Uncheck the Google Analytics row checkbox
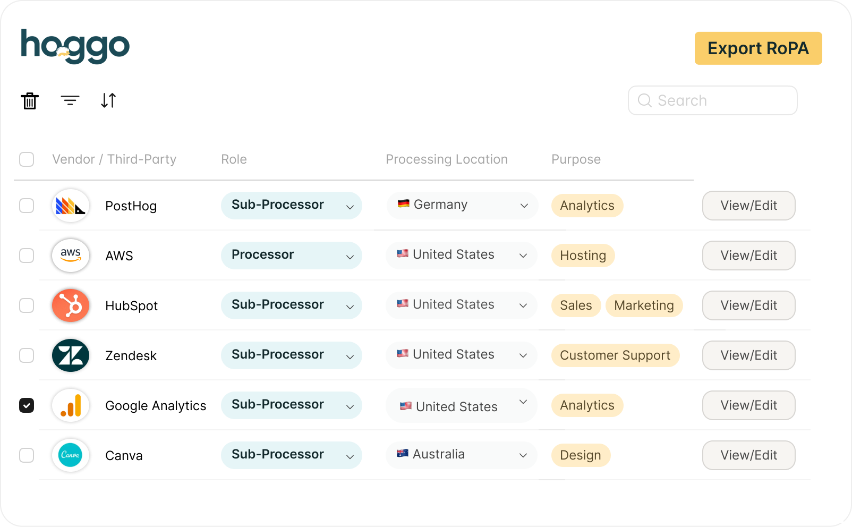Screen dimensions: 852x527 click(x=27, y=405)
